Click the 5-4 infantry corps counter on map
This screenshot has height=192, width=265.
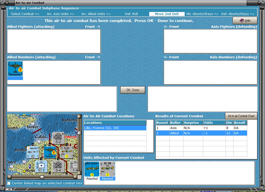58,166
